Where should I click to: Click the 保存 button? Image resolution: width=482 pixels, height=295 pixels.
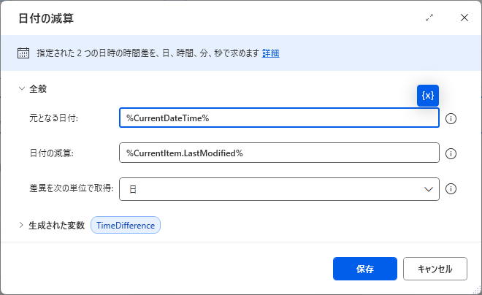click(x=365, y=269)
